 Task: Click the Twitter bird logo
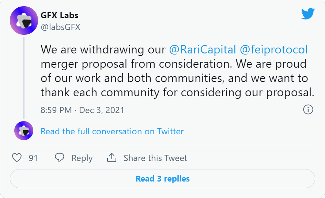click(308, 14)
